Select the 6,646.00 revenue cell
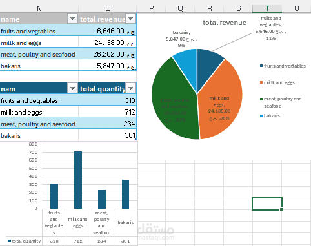This screenshot has height=246, width=311. point(108,31)
